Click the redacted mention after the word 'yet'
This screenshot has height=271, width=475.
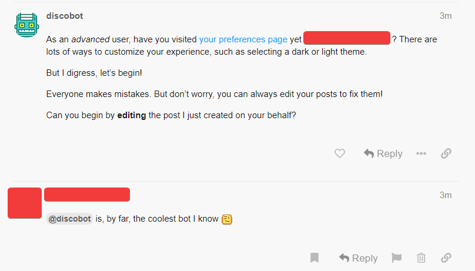tap(347, 39)
